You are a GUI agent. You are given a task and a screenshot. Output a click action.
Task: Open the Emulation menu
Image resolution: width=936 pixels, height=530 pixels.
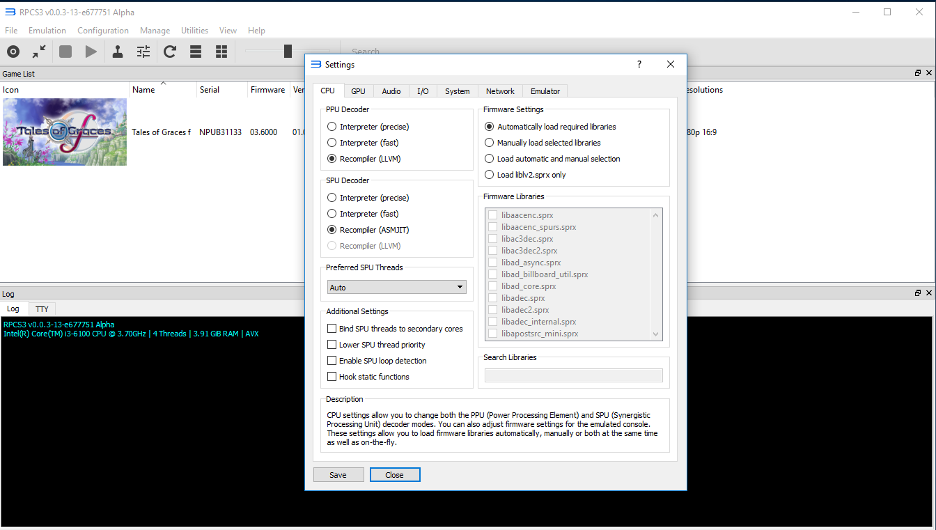pos(47,31)
